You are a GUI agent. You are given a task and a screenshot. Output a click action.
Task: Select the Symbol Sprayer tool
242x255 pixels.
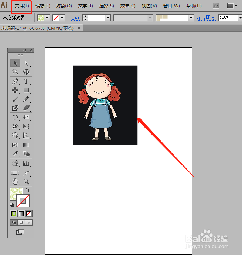(x=15, y=163)
